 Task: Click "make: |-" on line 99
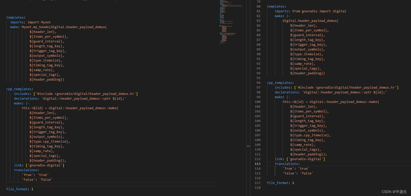coord(283,97)
